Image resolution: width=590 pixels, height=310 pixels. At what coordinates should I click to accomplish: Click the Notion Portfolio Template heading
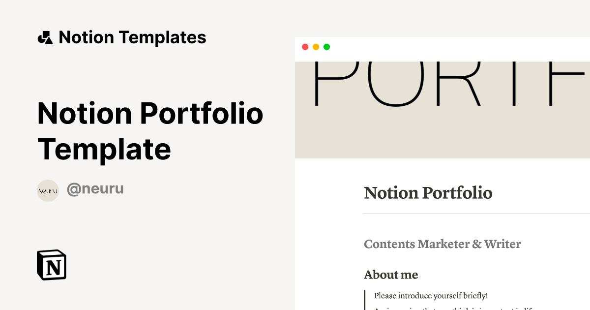(x=150, y=130)
